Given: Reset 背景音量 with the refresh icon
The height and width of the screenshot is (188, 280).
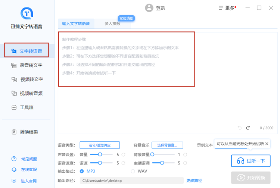Looking at the screenshot, I should click(185, 155).
